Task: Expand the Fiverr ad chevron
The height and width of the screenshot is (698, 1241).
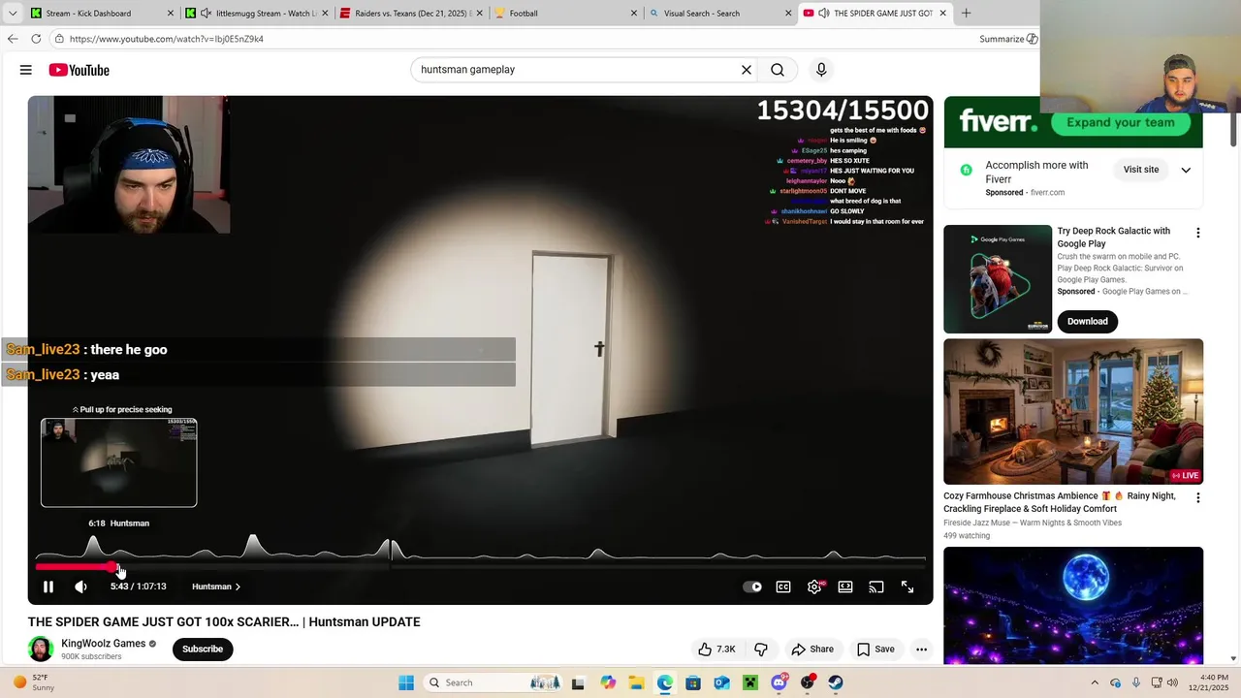Action: tap(1186, 170)
